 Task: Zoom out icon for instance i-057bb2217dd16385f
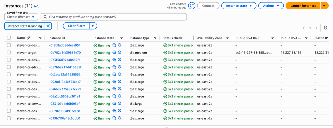(120, 67)
